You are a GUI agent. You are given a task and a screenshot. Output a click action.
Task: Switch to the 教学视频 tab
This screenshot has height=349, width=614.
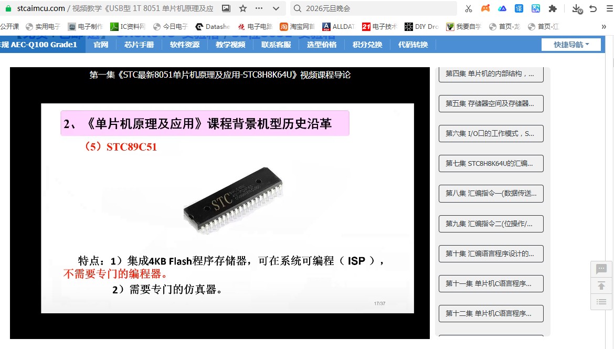[x=230, y=45]
